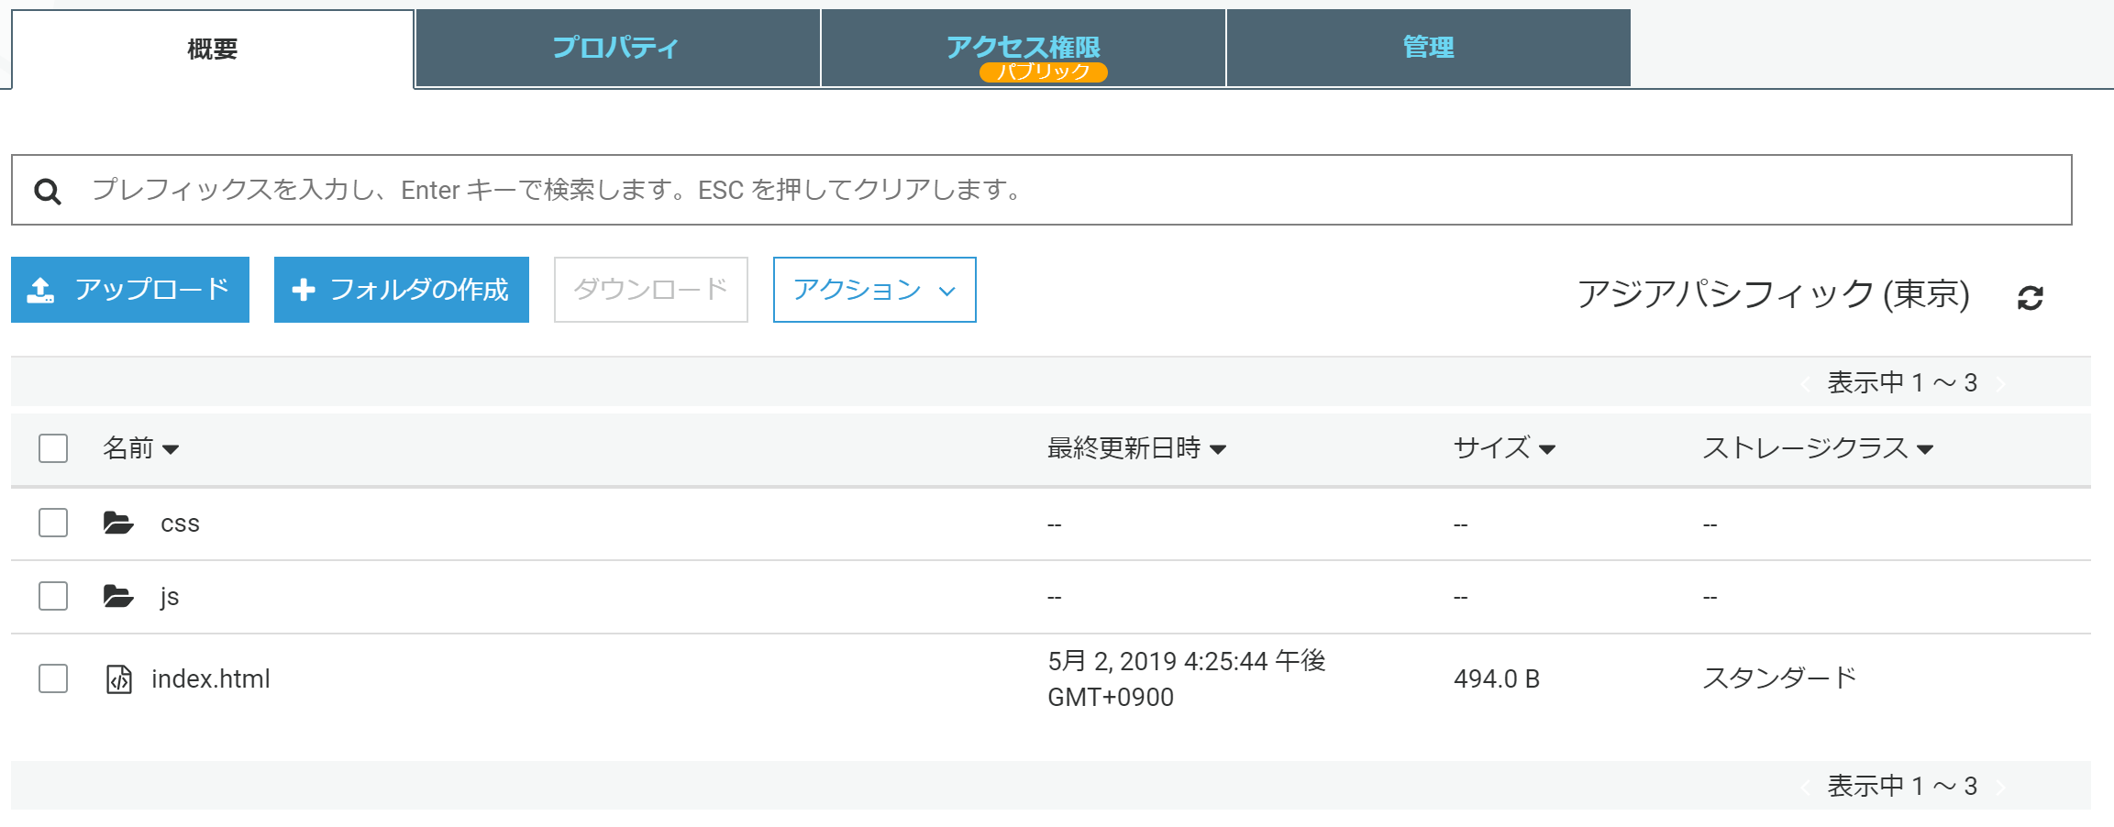This screenshot has height=827, width=2114.
Task: Go to previous page arrow in bottom pagination
Action: [1805, 787]
